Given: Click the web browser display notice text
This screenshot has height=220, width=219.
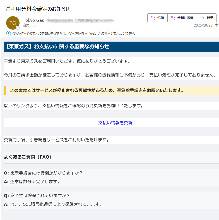Looking at the screenshot, I should [73, 34].
